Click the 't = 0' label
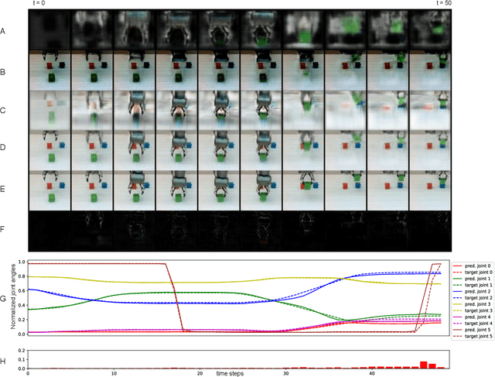495x377 pixels. pyautogui.click(x=37, y=4)
